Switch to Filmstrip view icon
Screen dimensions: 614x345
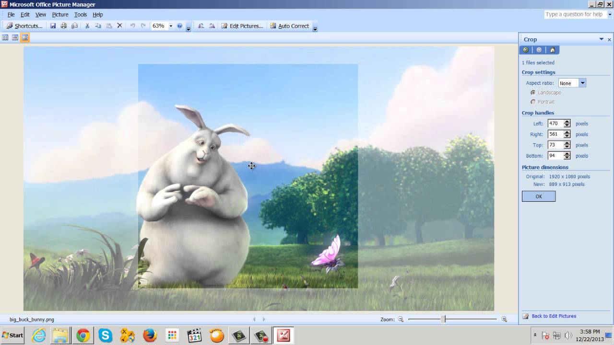[x=15, y=37]
